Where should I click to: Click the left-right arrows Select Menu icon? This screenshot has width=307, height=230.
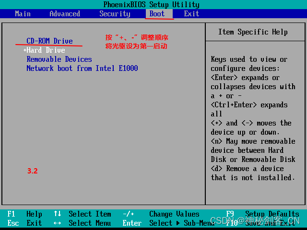click(58, 223)
